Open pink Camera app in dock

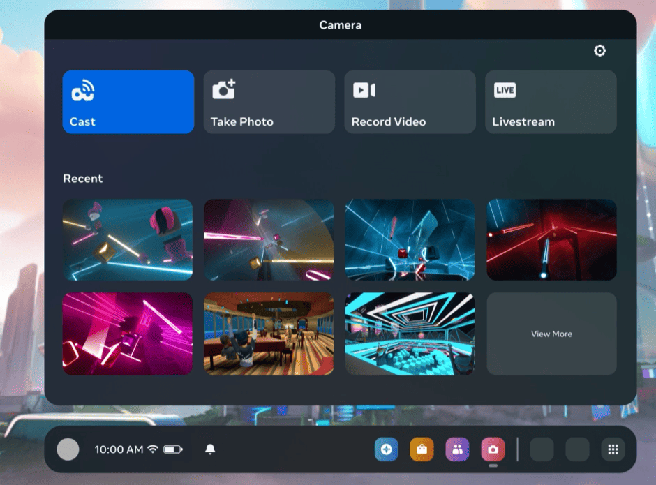[x=493, y=449]
